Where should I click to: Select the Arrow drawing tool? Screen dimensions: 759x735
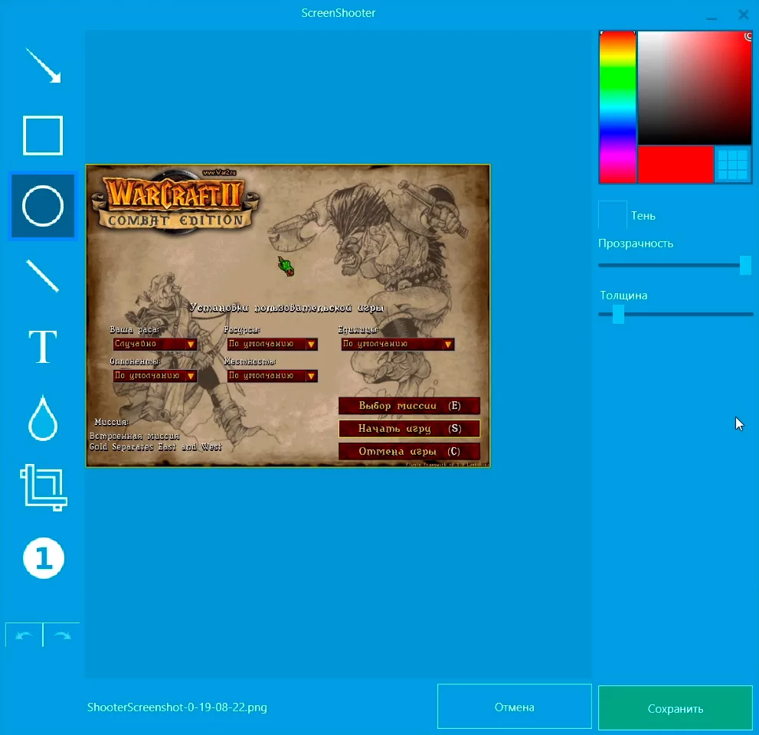pos(43,65)
